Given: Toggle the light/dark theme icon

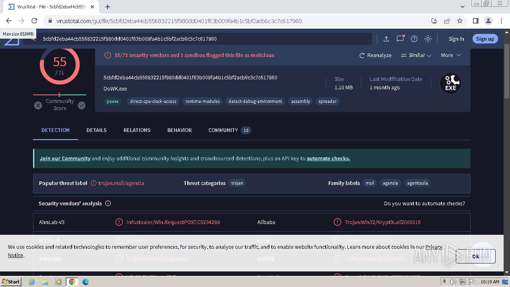Looking at the screenshot, I should click(x=428, y=39).
